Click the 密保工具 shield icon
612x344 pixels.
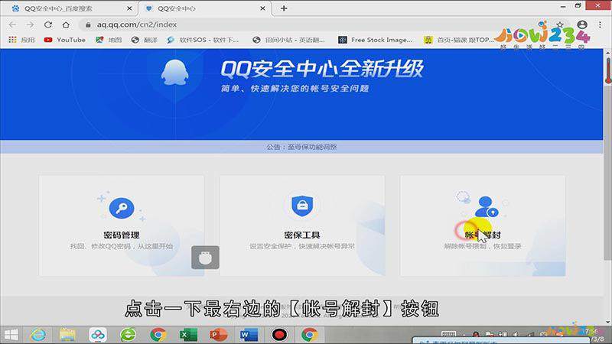tap(302, 206)
